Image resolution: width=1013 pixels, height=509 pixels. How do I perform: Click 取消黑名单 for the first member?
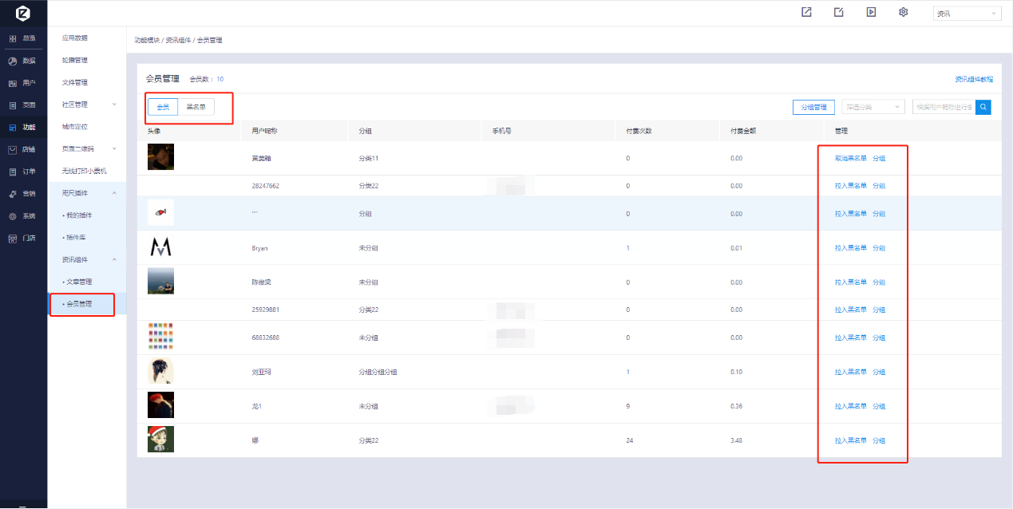tap(850, 158)
